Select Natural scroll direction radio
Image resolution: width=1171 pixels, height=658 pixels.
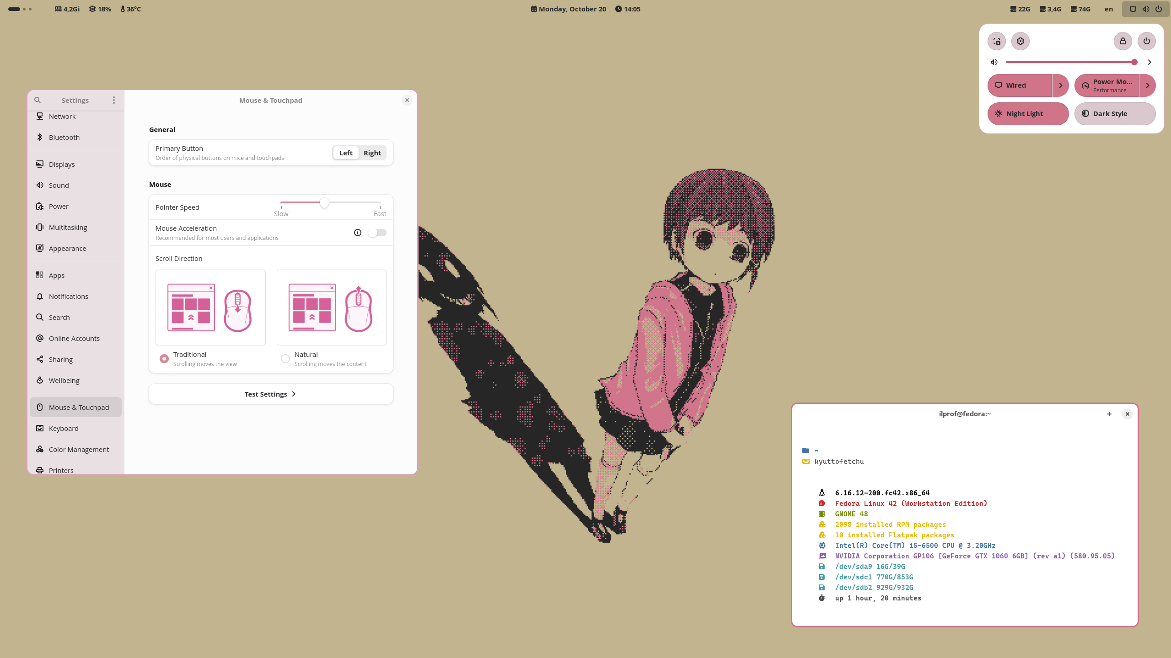(x=285, y=359)
